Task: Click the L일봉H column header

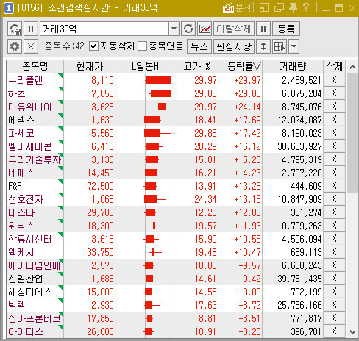Action: coord(145,66)
